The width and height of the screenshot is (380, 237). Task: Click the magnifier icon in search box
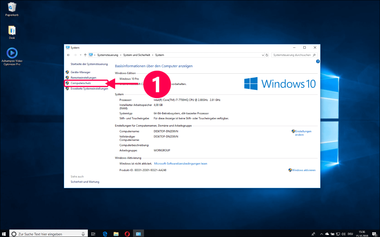point(314,55)
